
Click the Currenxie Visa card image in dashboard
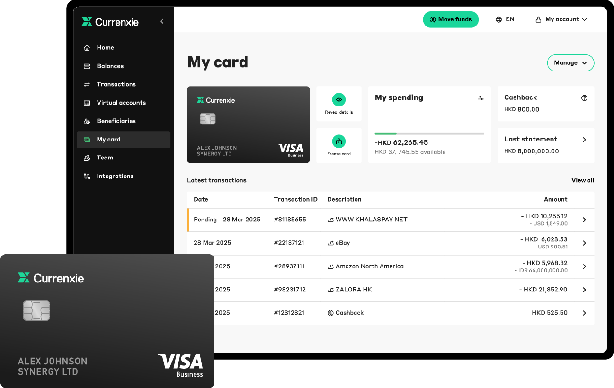(x=248, y=124)
